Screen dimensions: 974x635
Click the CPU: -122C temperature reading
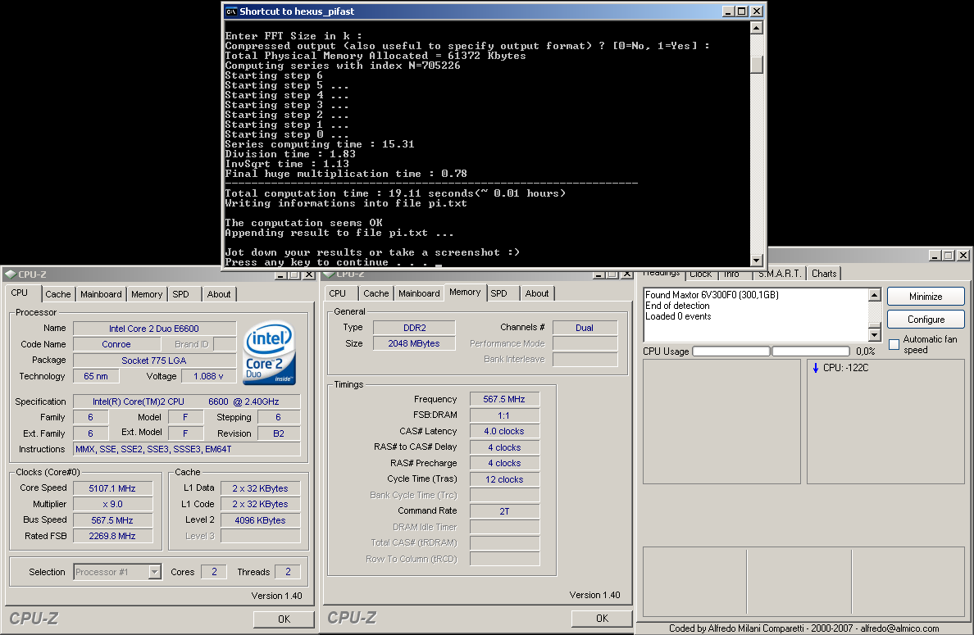click(845, 368)
